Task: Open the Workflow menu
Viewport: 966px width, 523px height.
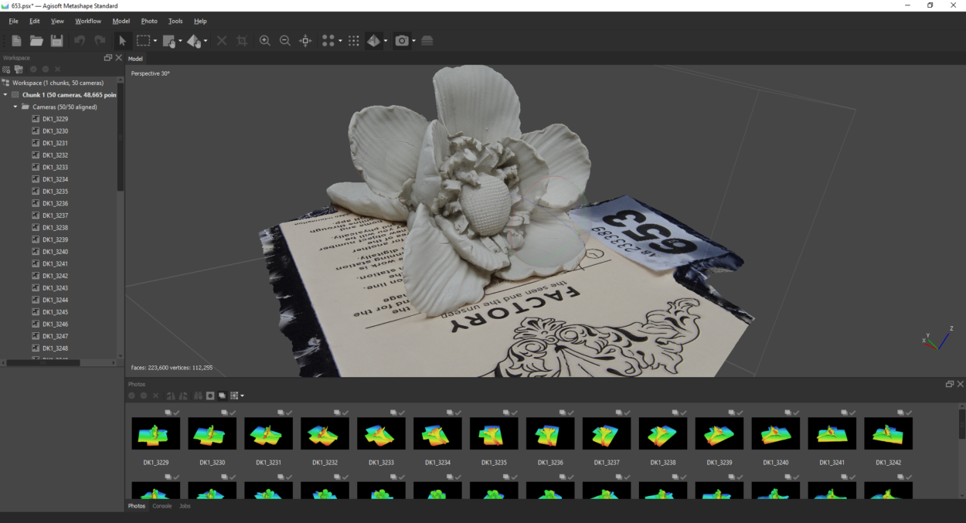Action: point(87,21)
